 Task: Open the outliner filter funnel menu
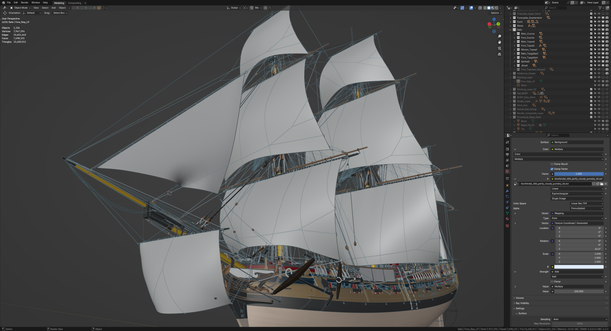600,8
